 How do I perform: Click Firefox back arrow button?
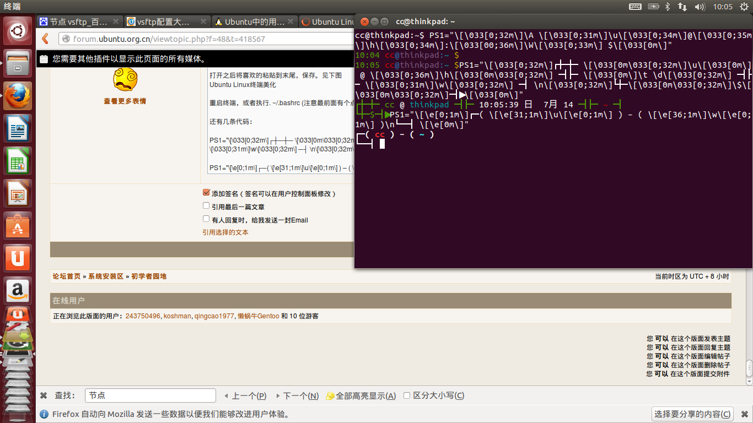[x=45, y=39]
